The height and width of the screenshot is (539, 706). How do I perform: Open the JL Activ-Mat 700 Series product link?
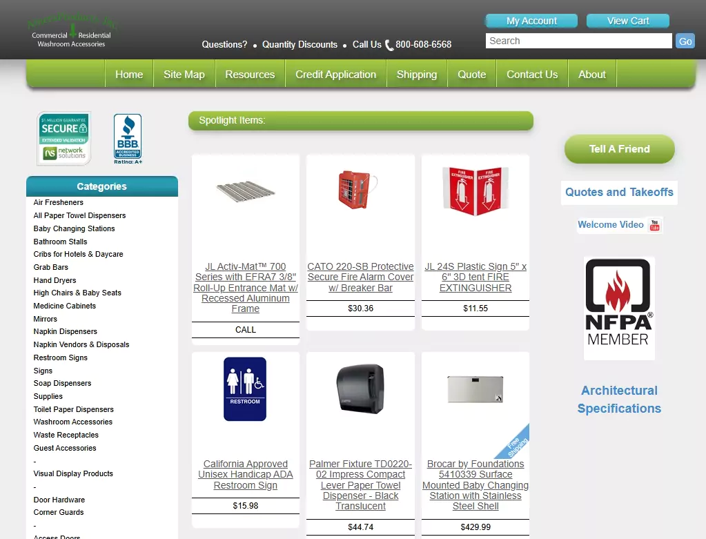tap(246, 287)
